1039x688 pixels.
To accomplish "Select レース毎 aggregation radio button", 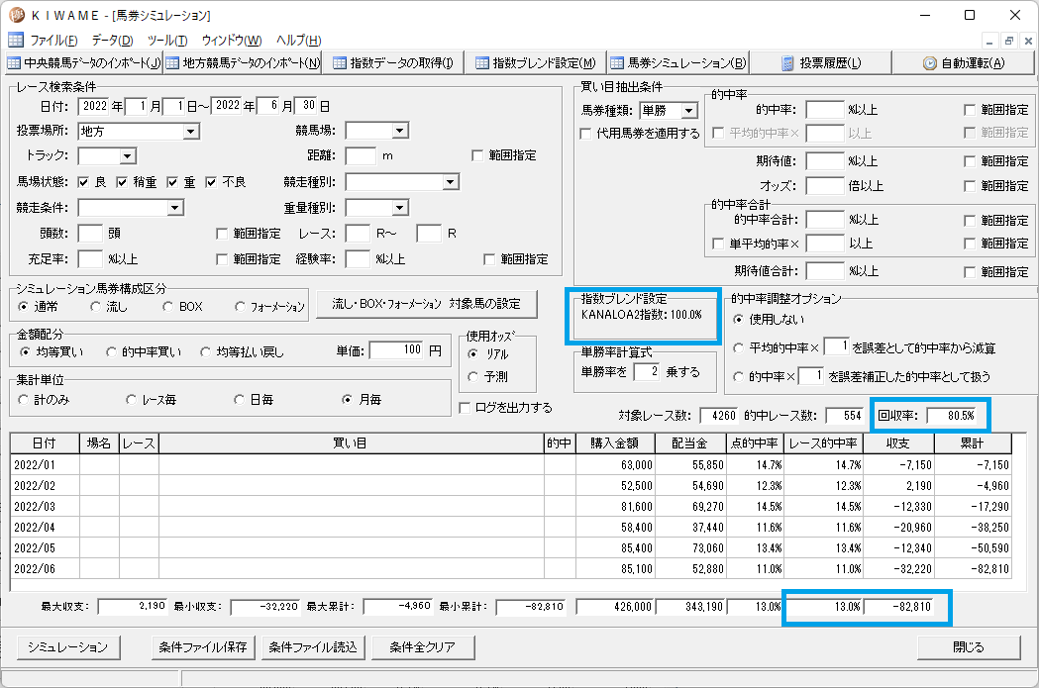I will click(131, 400).
